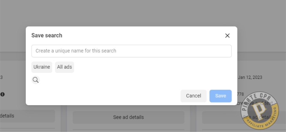The width and height of the screenshot is (286, 132).
Task: Cancel saving the search
Action: (194, 96)
